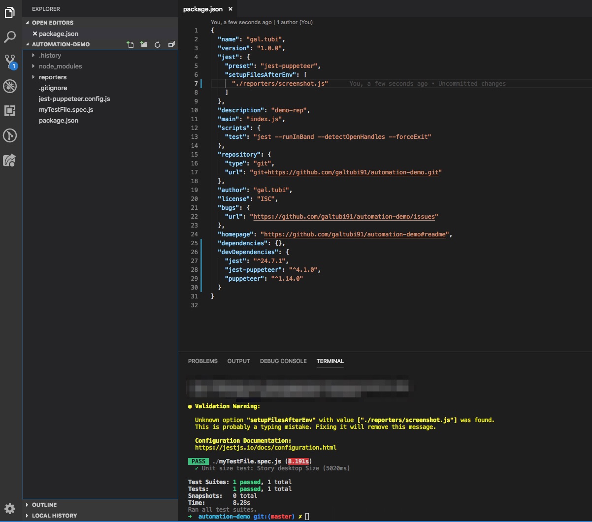This screenshot has width=592, height=522.
Task: Switch to the DEBUG CONSOLE tab
Action: 283,361
